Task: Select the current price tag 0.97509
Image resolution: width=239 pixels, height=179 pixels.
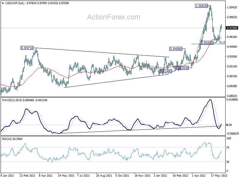Action: coord(232,28)
